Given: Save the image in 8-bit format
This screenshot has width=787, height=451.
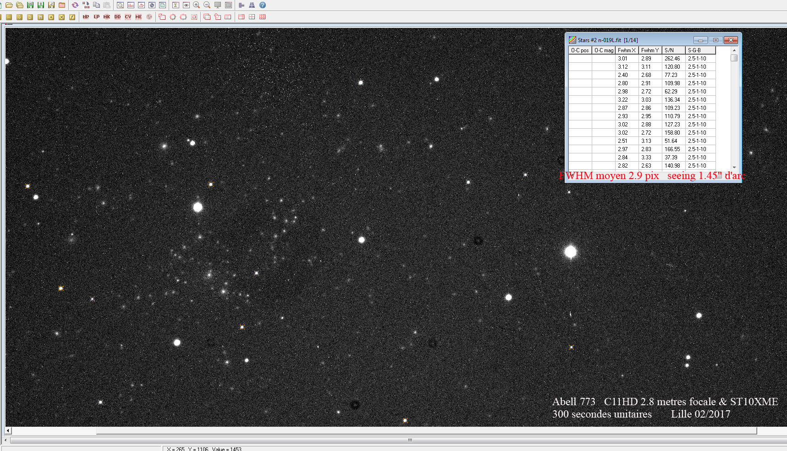Looking at the screenshot, I should click(x=41, y=5).
